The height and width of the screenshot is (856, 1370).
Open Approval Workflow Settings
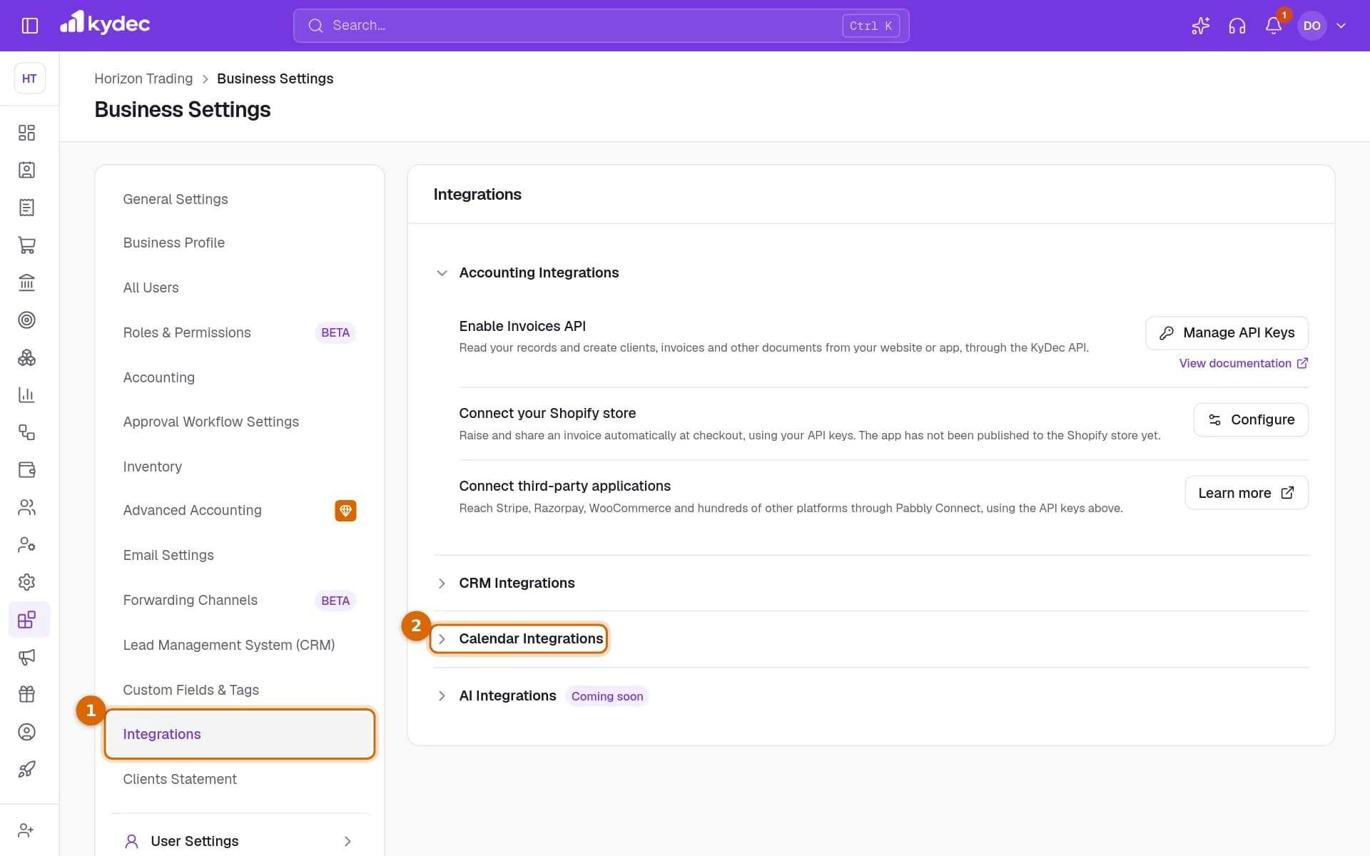[239, 422]
